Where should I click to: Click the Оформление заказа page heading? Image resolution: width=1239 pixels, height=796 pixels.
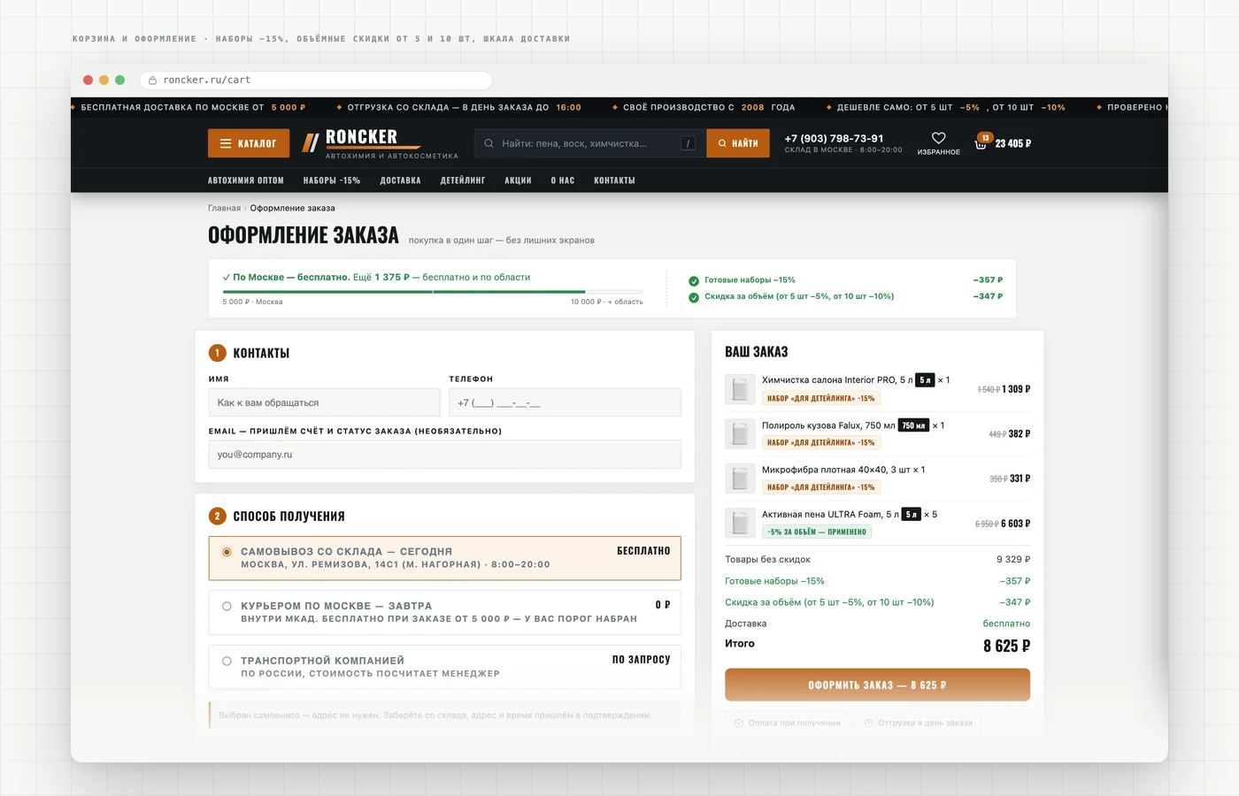tap(304, 235)
